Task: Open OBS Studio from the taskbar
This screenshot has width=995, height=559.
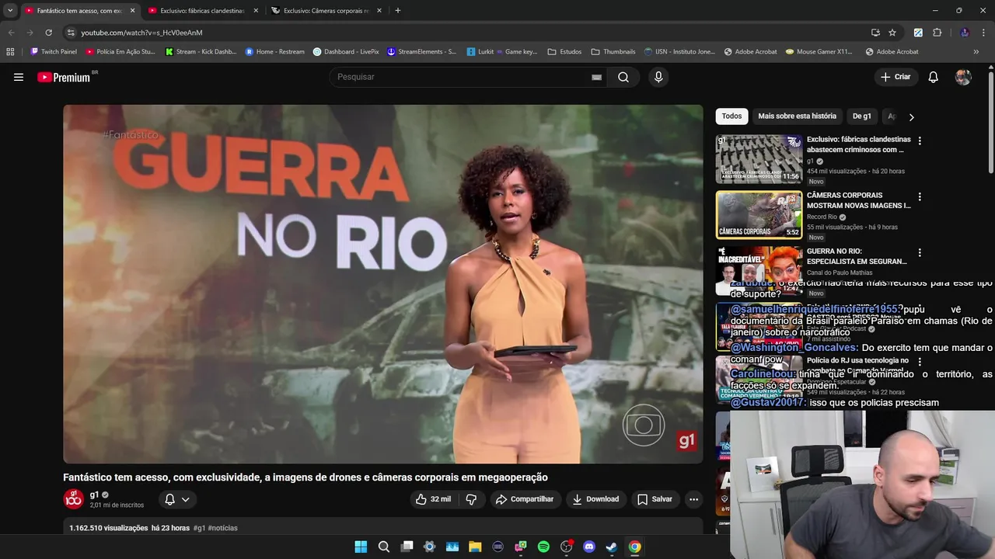Action: [x=566, y=547]
